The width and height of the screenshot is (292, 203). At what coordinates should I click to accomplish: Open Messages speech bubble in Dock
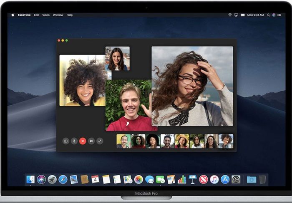tap(149, 180)
